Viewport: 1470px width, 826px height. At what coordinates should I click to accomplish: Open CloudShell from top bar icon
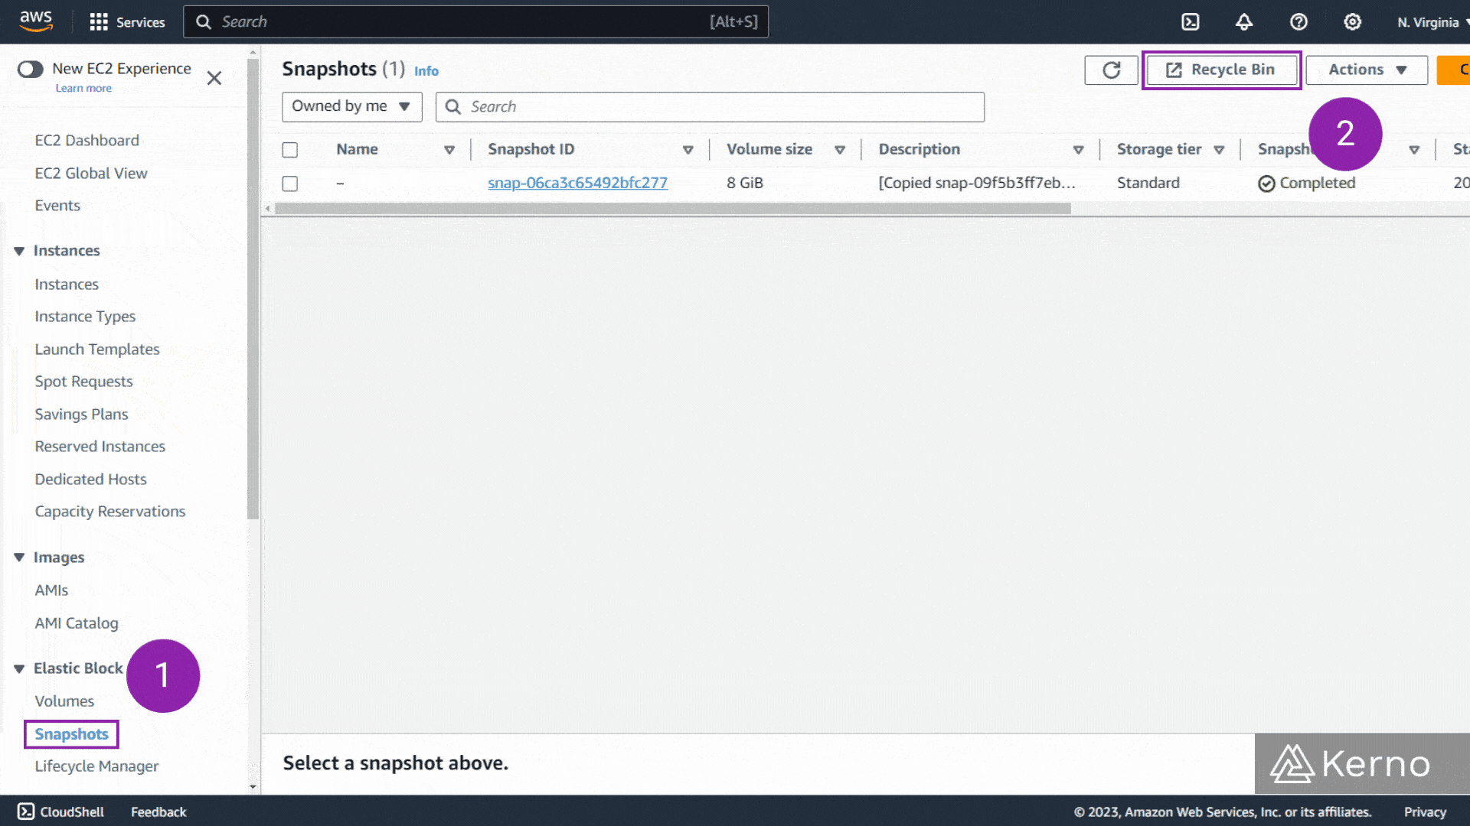pos(1191,22)
